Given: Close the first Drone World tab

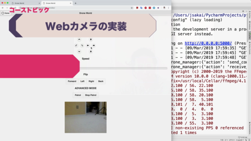Looking at the screenshot, I should 39,3.
